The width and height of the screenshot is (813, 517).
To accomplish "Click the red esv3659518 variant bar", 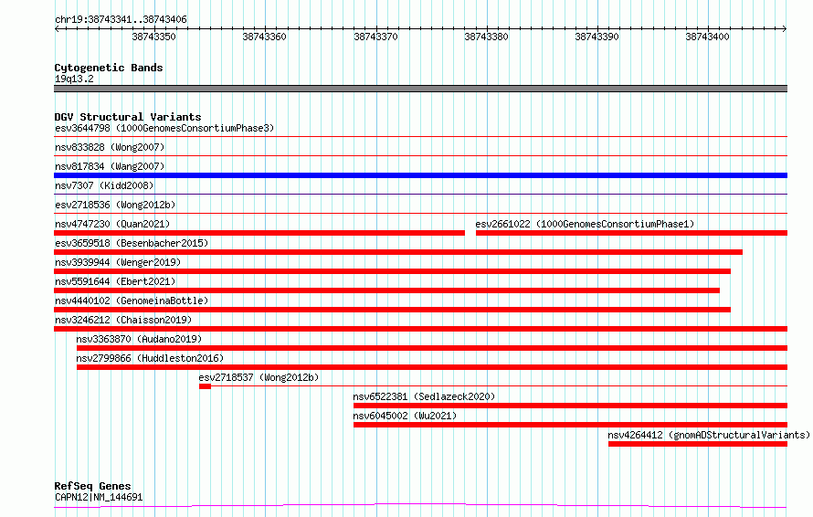I will 398,252.
